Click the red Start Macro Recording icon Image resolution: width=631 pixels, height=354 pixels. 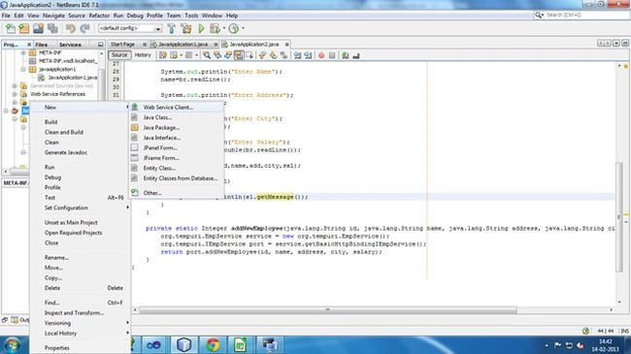click(321, 55)
